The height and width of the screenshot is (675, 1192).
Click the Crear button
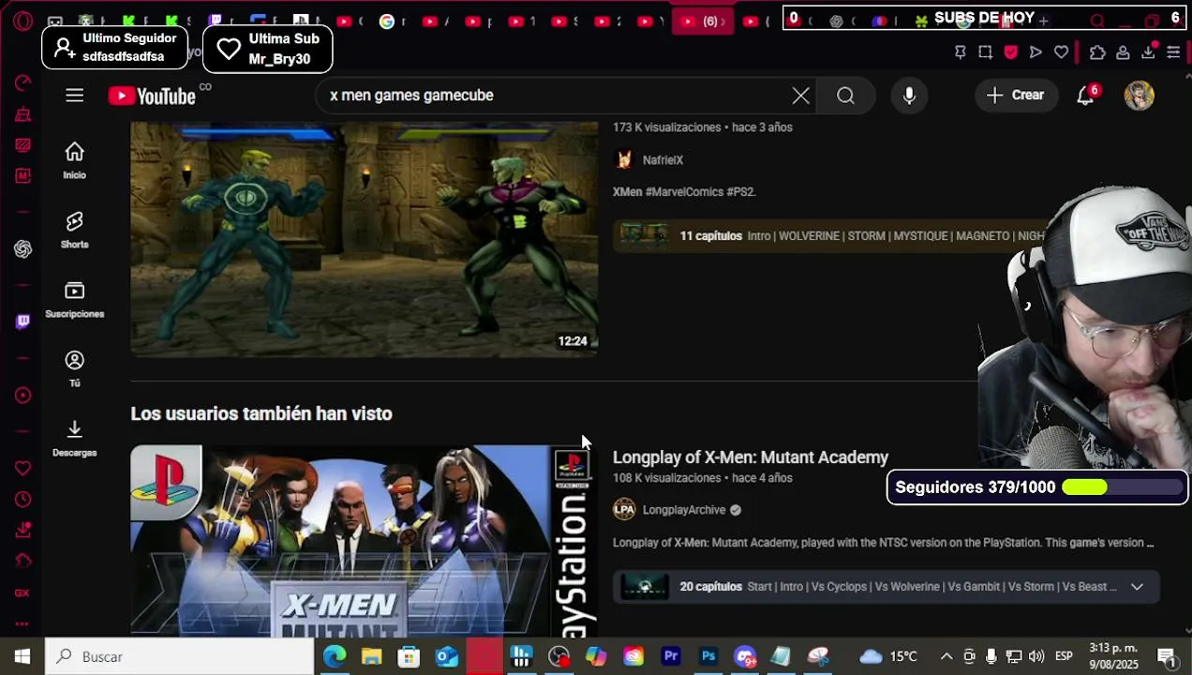[1015, 95]
